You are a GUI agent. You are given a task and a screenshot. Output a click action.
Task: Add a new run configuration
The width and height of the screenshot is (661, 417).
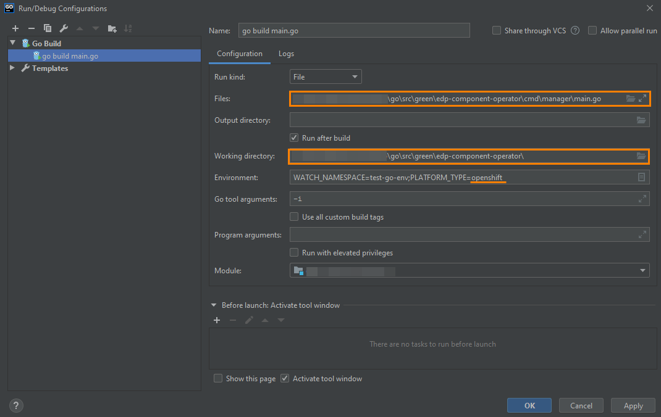click(x=15, y=28)
